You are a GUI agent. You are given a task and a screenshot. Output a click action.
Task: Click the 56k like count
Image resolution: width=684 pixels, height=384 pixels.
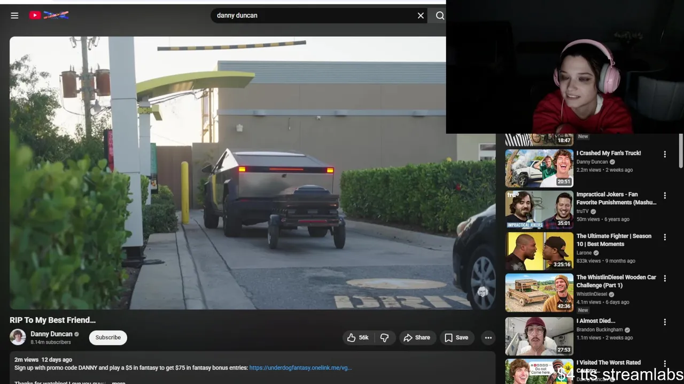(363, 338)
